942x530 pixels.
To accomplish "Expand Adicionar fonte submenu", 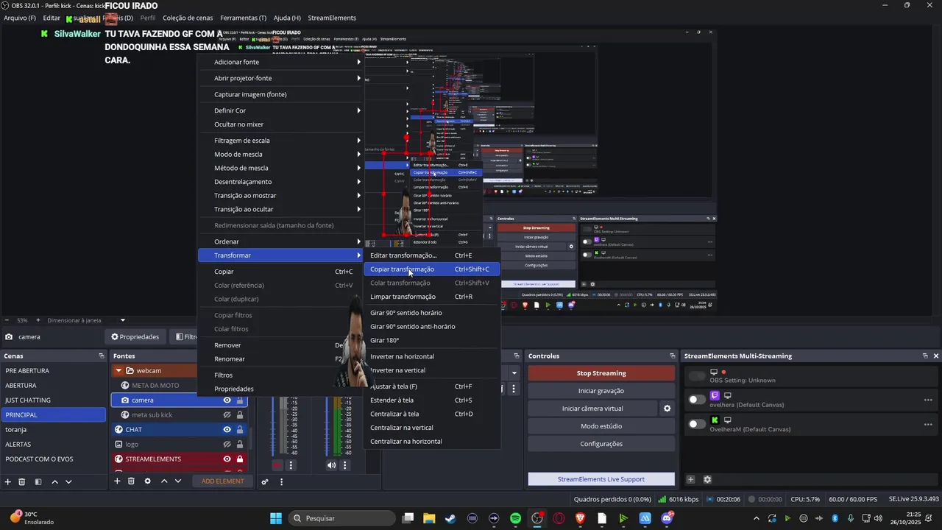I will (280, 62).
